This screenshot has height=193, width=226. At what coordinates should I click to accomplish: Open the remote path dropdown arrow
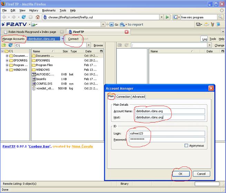(209, 45)
